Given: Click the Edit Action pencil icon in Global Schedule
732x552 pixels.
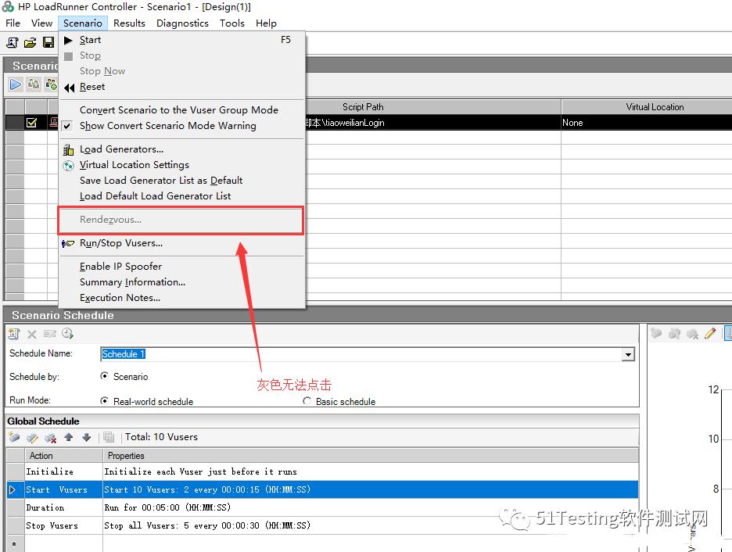Looking at the screenshot, I should pyautogui.click(x=32, y=437).
